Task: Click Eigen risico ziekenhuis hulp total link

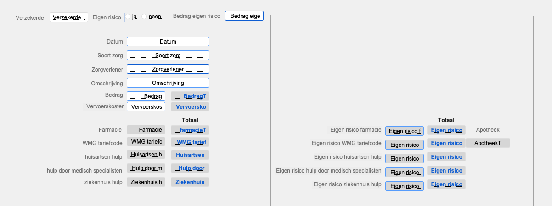Action: (446, 184)
